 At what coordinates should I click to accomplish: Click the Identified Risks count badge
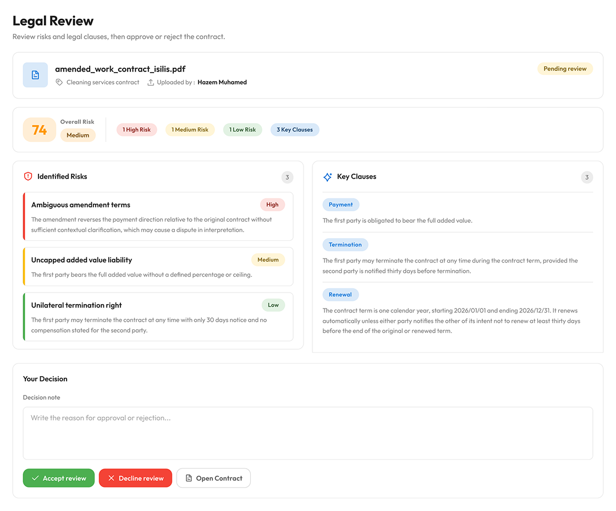click(287, 177)
